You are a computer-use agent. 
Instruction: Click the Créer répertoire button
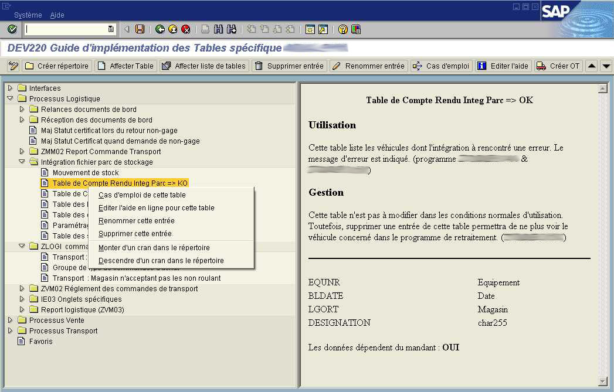[x=57, y=66]
